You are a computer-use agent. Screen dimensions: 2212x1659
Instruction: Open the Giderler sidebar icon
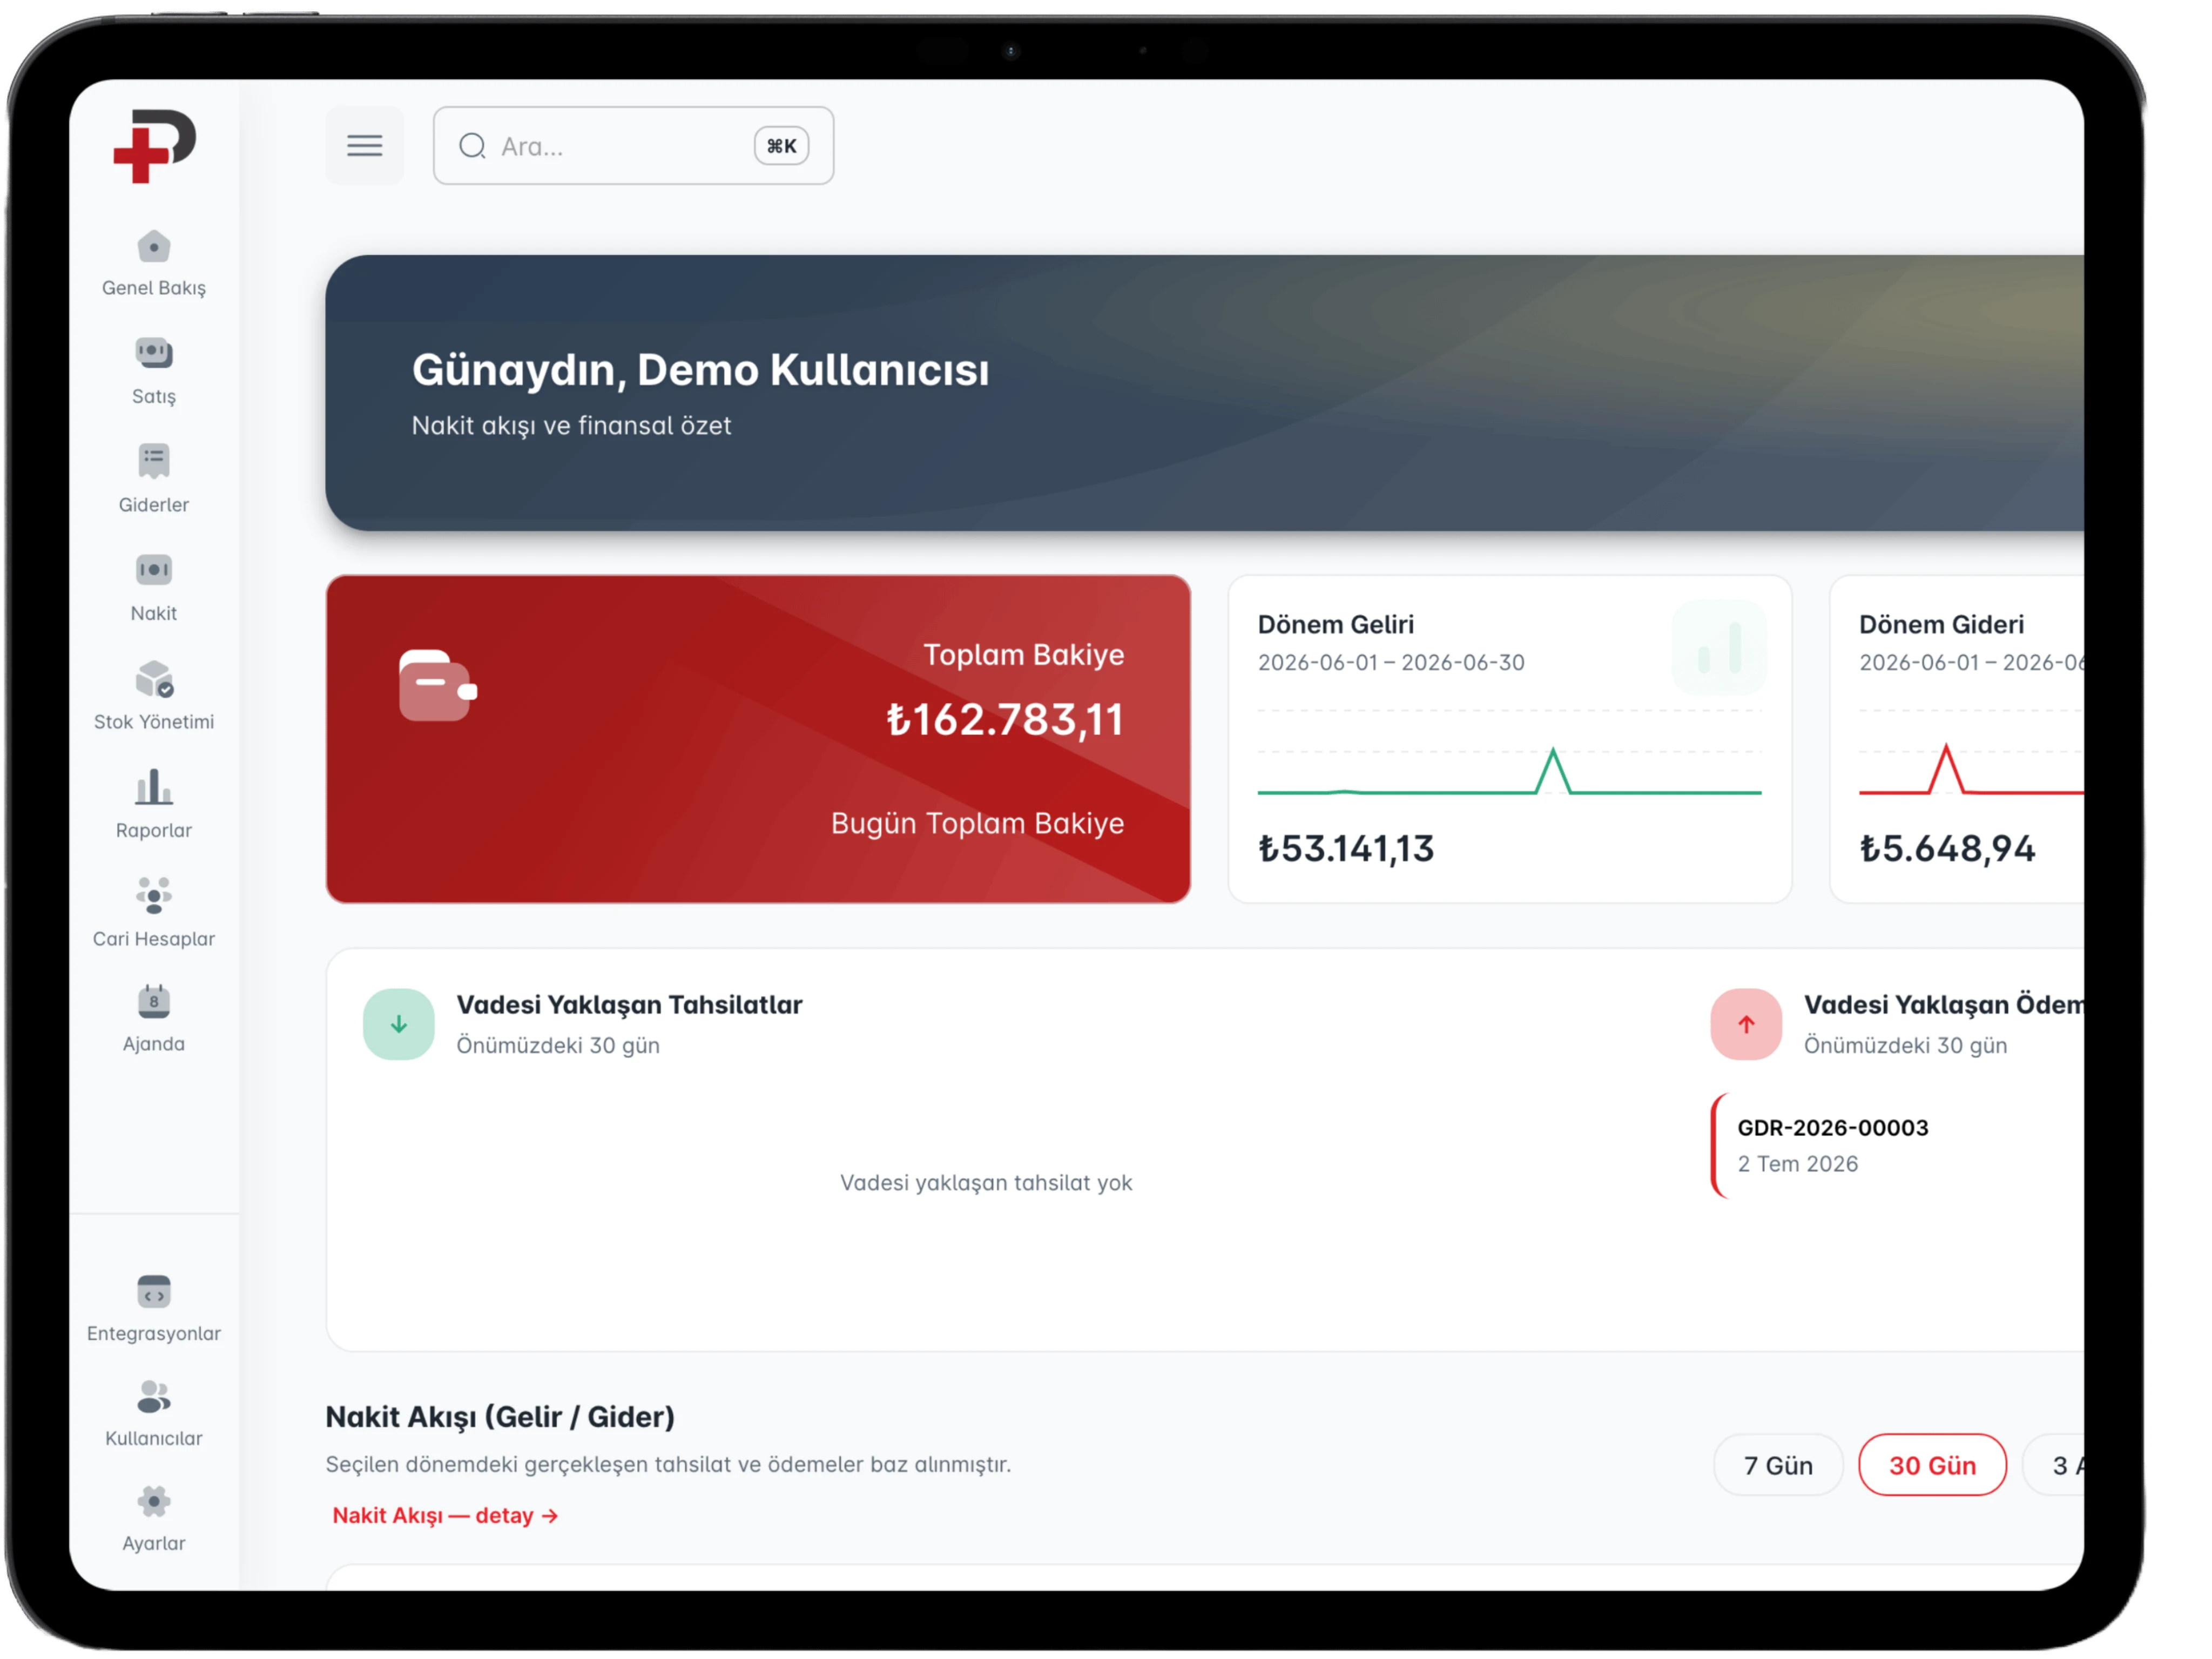click(153, 461)
